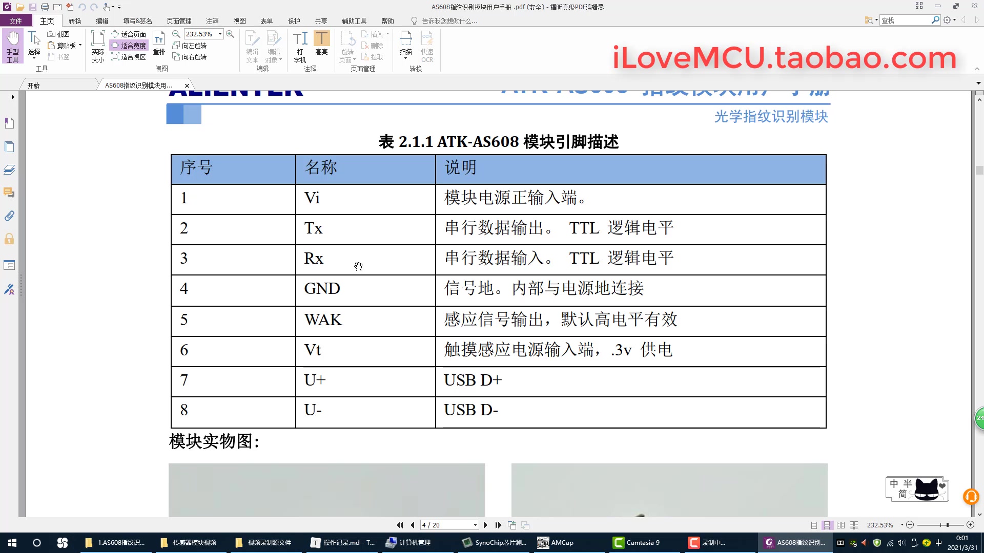
Task: Click the document vertical scrollbar thumb
Action: tap(979, 171)
